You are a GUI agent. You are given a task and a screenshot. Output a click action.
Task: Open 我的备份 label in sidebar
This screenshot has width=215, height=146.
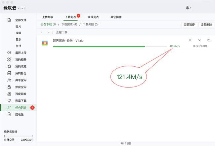pos(21,73)
